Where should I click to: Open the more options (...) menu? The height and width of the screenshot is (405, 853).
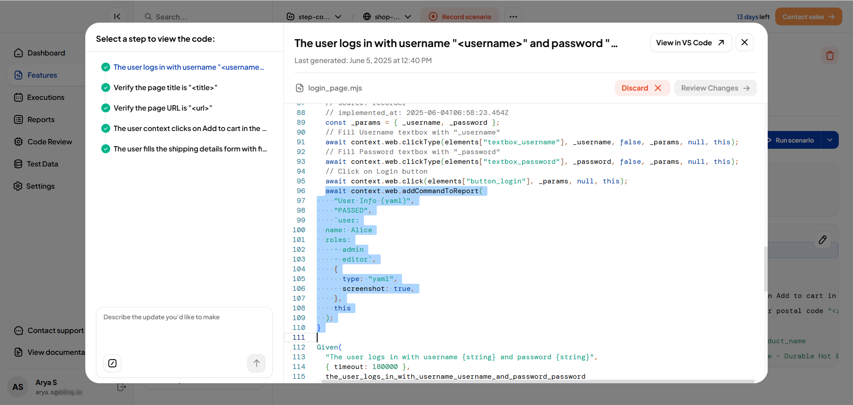513,16
